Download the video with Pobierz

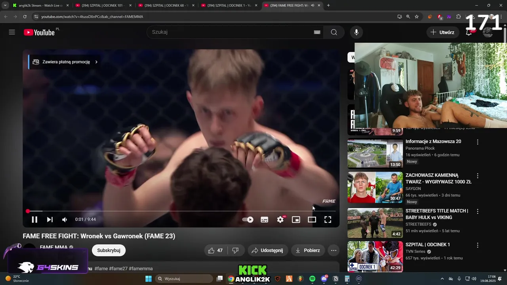click(x=308, y=251)
